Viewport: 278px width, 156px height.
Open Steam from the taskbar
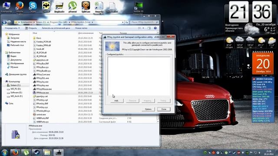(x=37, y=153)
